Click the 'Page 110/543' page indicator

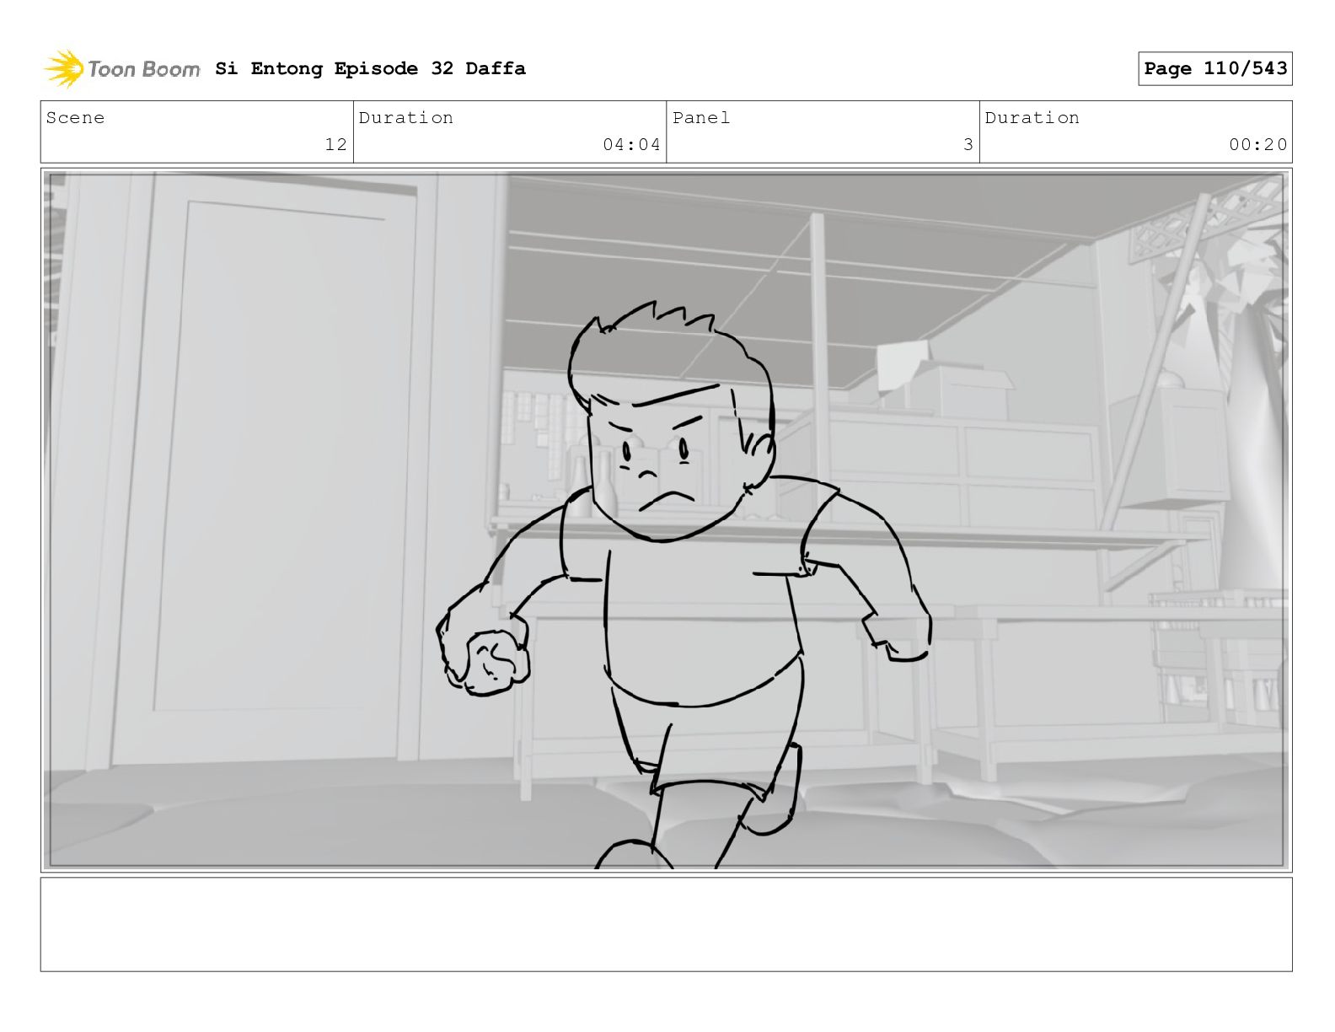point(1214,68)
